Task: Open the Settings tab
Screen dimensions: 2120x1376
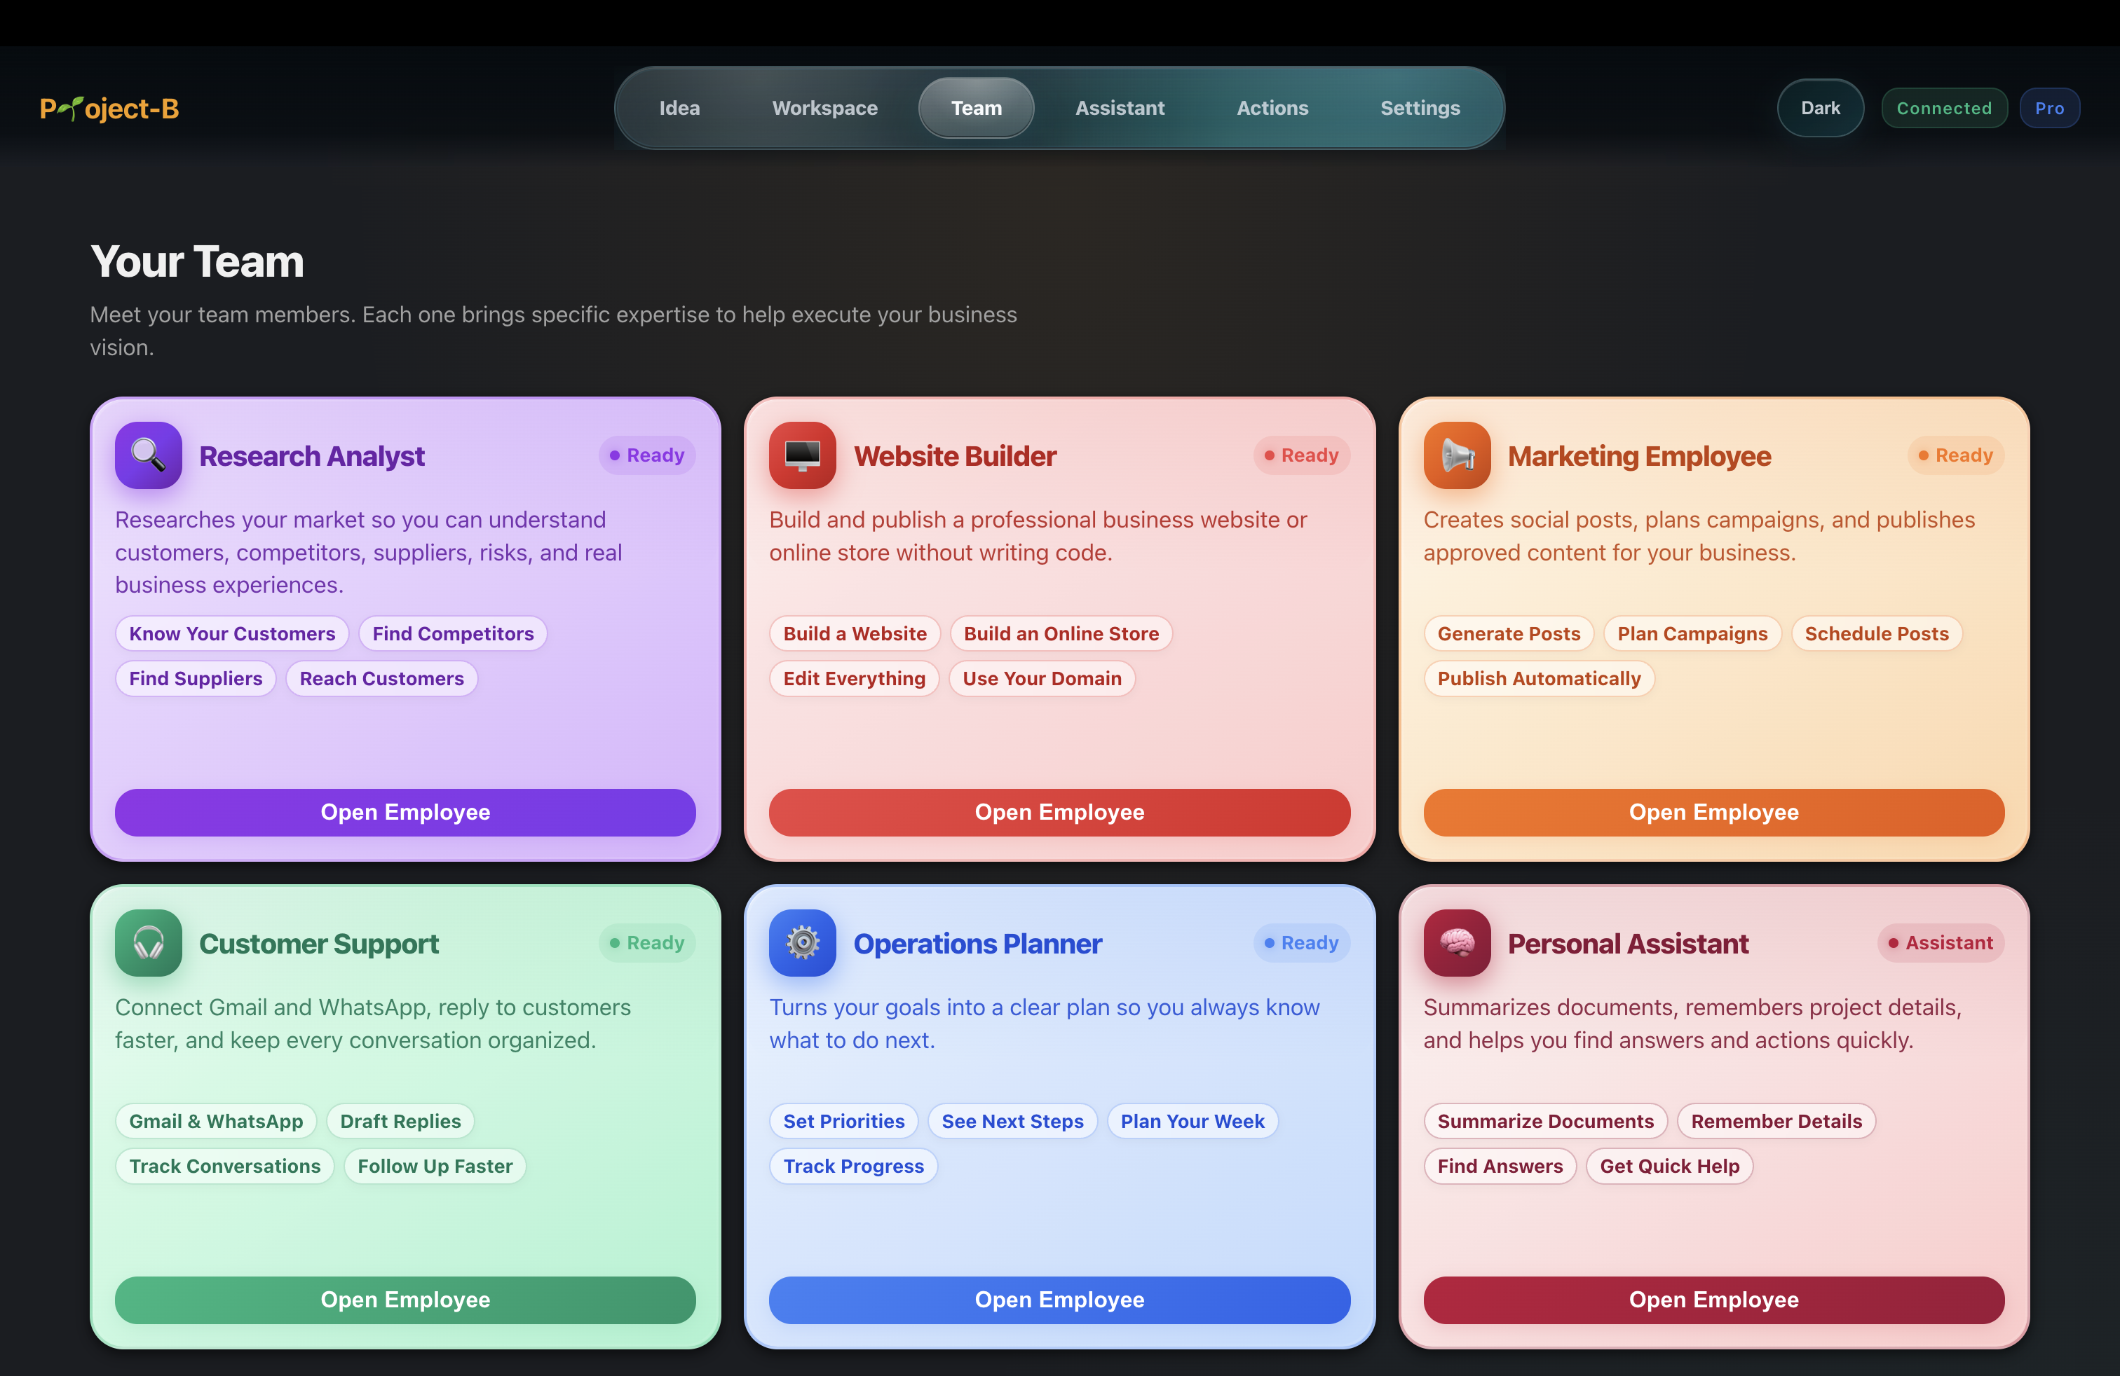Action: point(1420,108)
